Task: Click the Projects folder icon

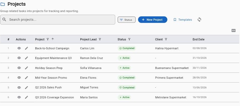Action: pyautogui.click(x=3, y=4)
